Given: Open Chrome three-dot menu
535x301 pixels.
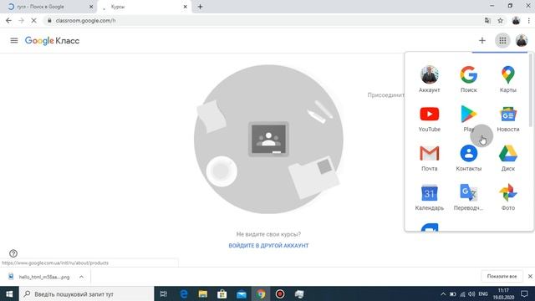Looking at the screenshot, I should click(528, 20).
